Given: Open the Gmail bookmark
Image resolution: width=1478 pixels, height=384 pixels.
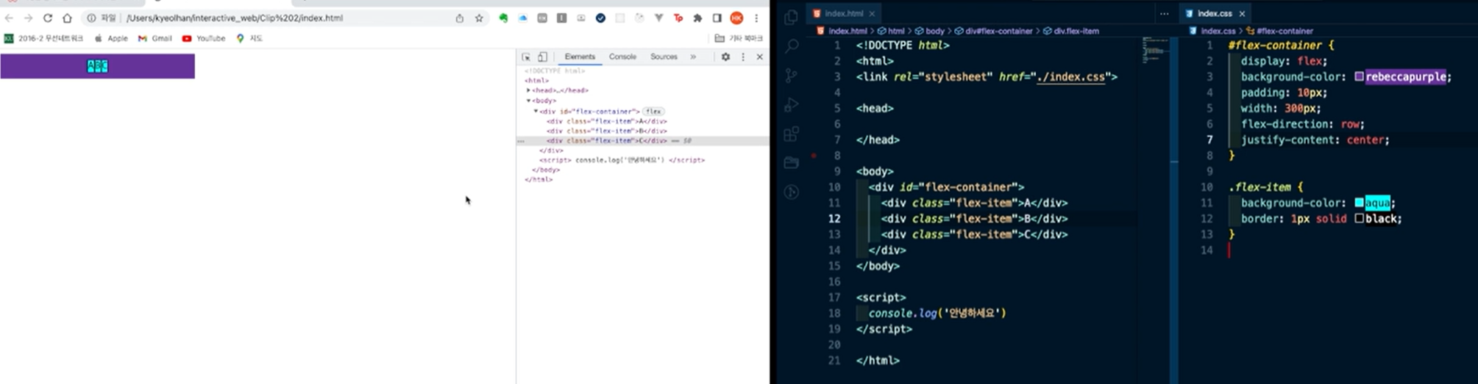Looking at the screenshot, I should click(155, 38).
